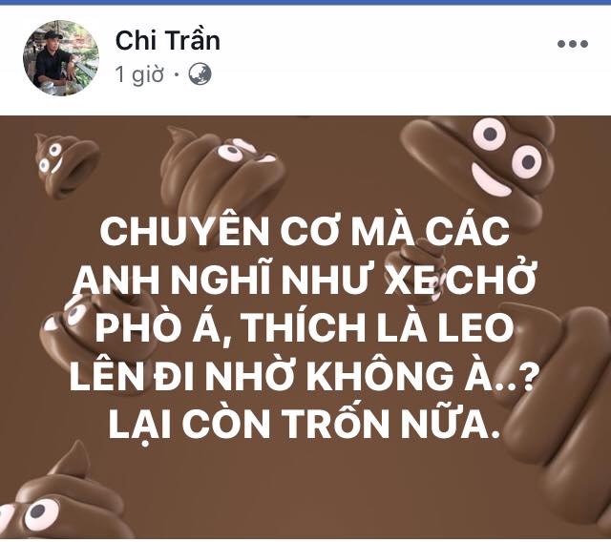611x542 pixels.
Task: Click the words "THÍCH LÀ LEO"
Action: point(378,328)
